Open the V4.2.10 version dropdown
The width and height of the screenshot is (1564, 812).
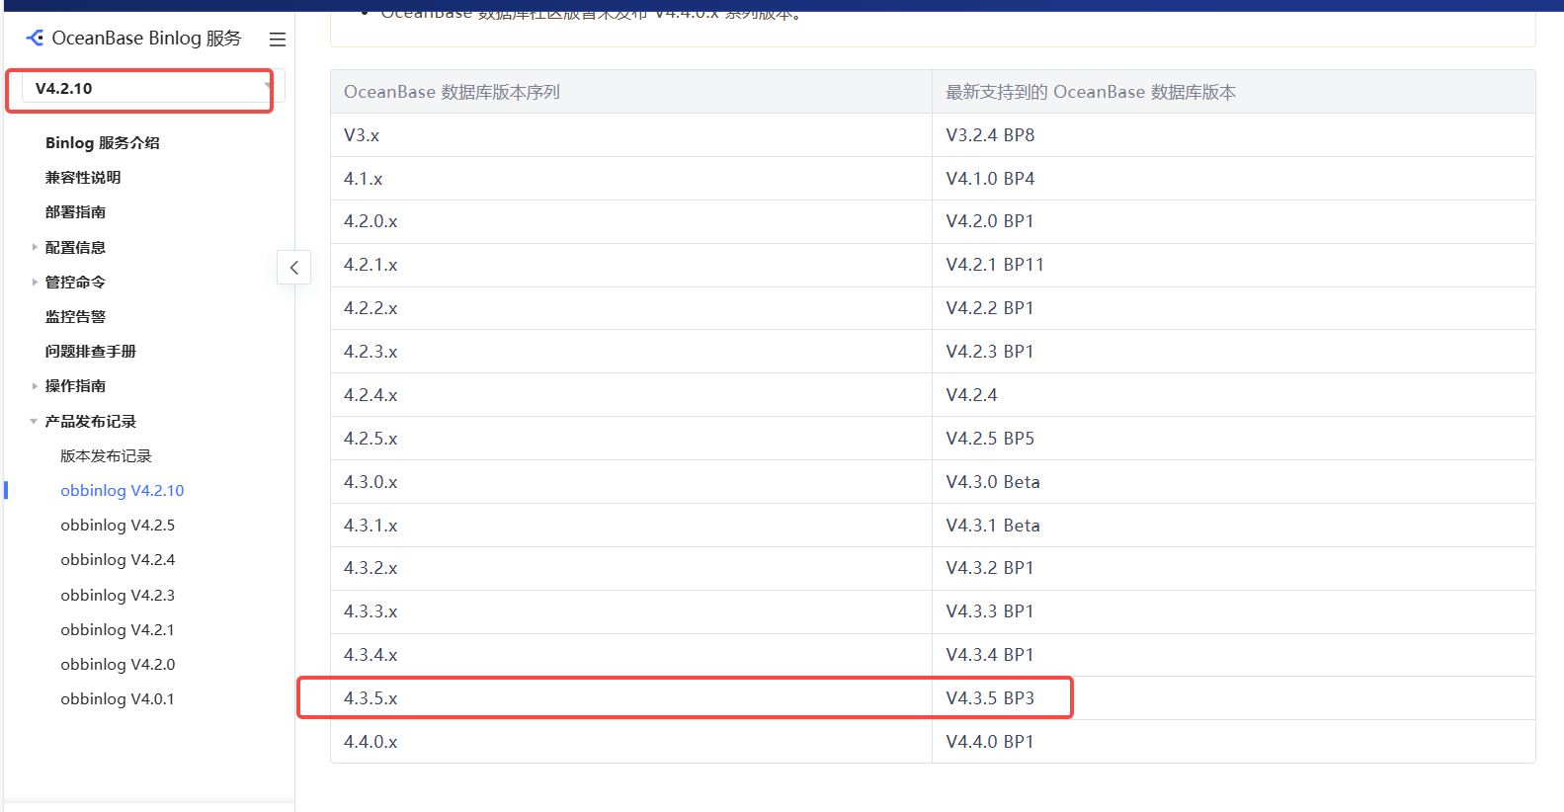(148, 89)
